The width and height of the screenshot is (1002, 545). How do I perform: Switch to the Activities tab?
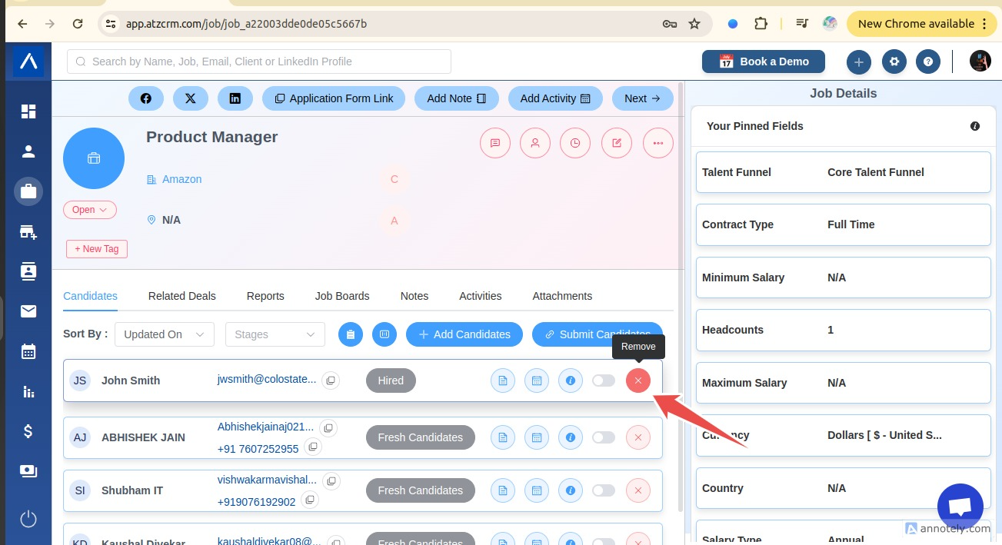(481, 296)
